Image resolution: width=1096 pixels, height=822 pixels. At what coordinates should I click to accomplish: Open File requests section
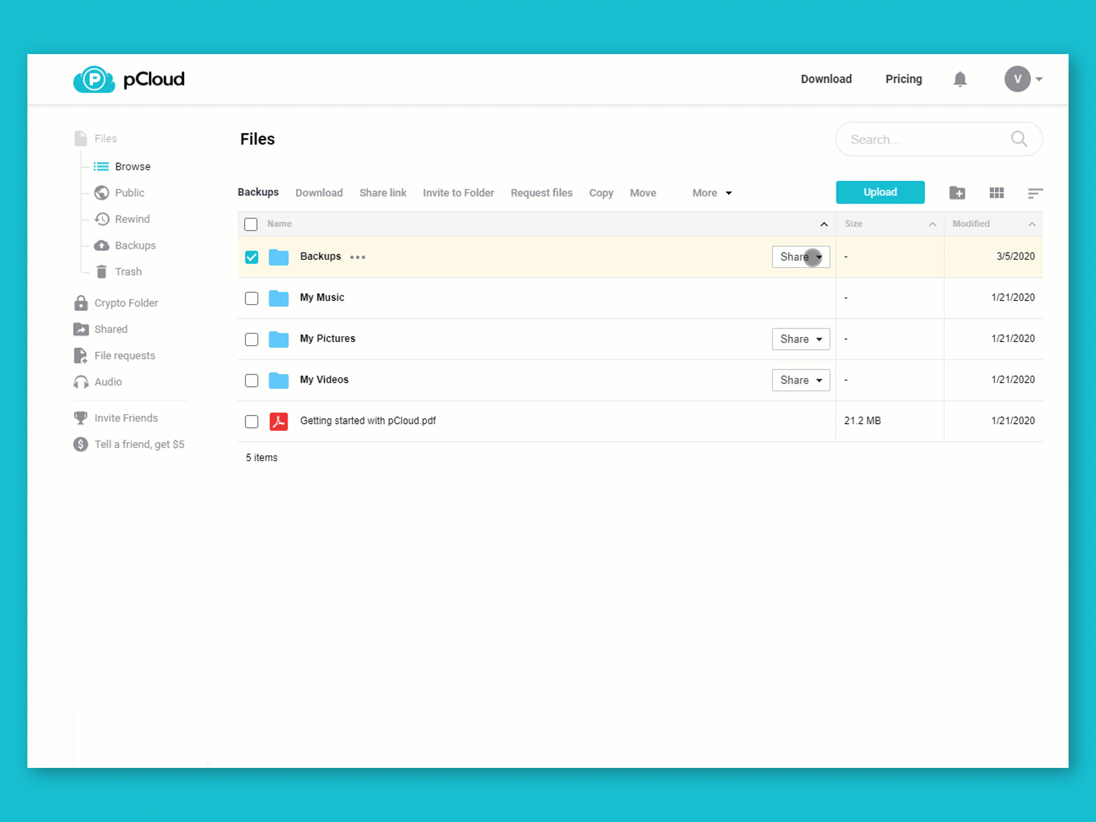click(x=125, y=356)
